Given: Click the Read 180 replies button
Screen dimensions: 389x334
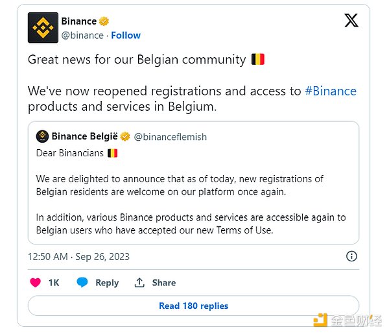Looking at the screenshot, I should (193, 305).
